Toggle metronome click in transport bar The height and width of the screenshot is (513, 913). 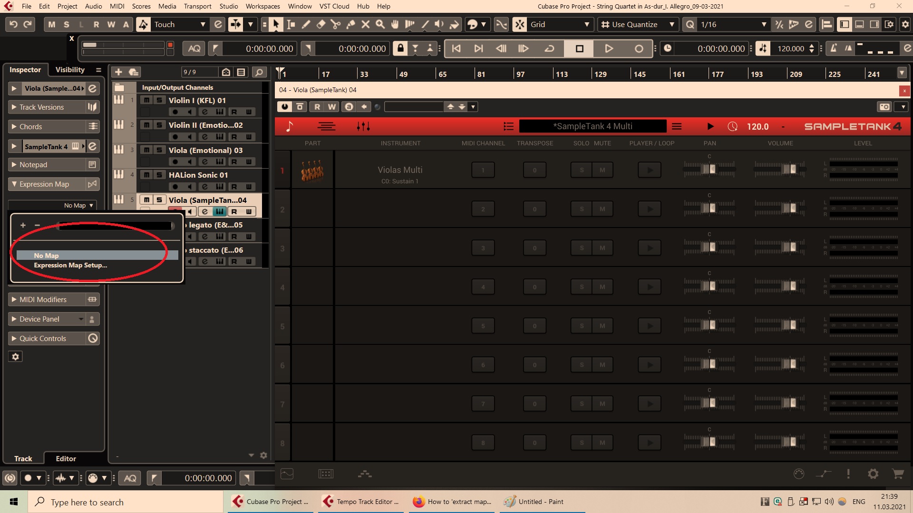coord(834,48)
